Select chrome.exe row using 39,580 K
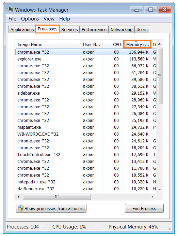The width and height of the screenshot is (178, 236). point(86,79)
